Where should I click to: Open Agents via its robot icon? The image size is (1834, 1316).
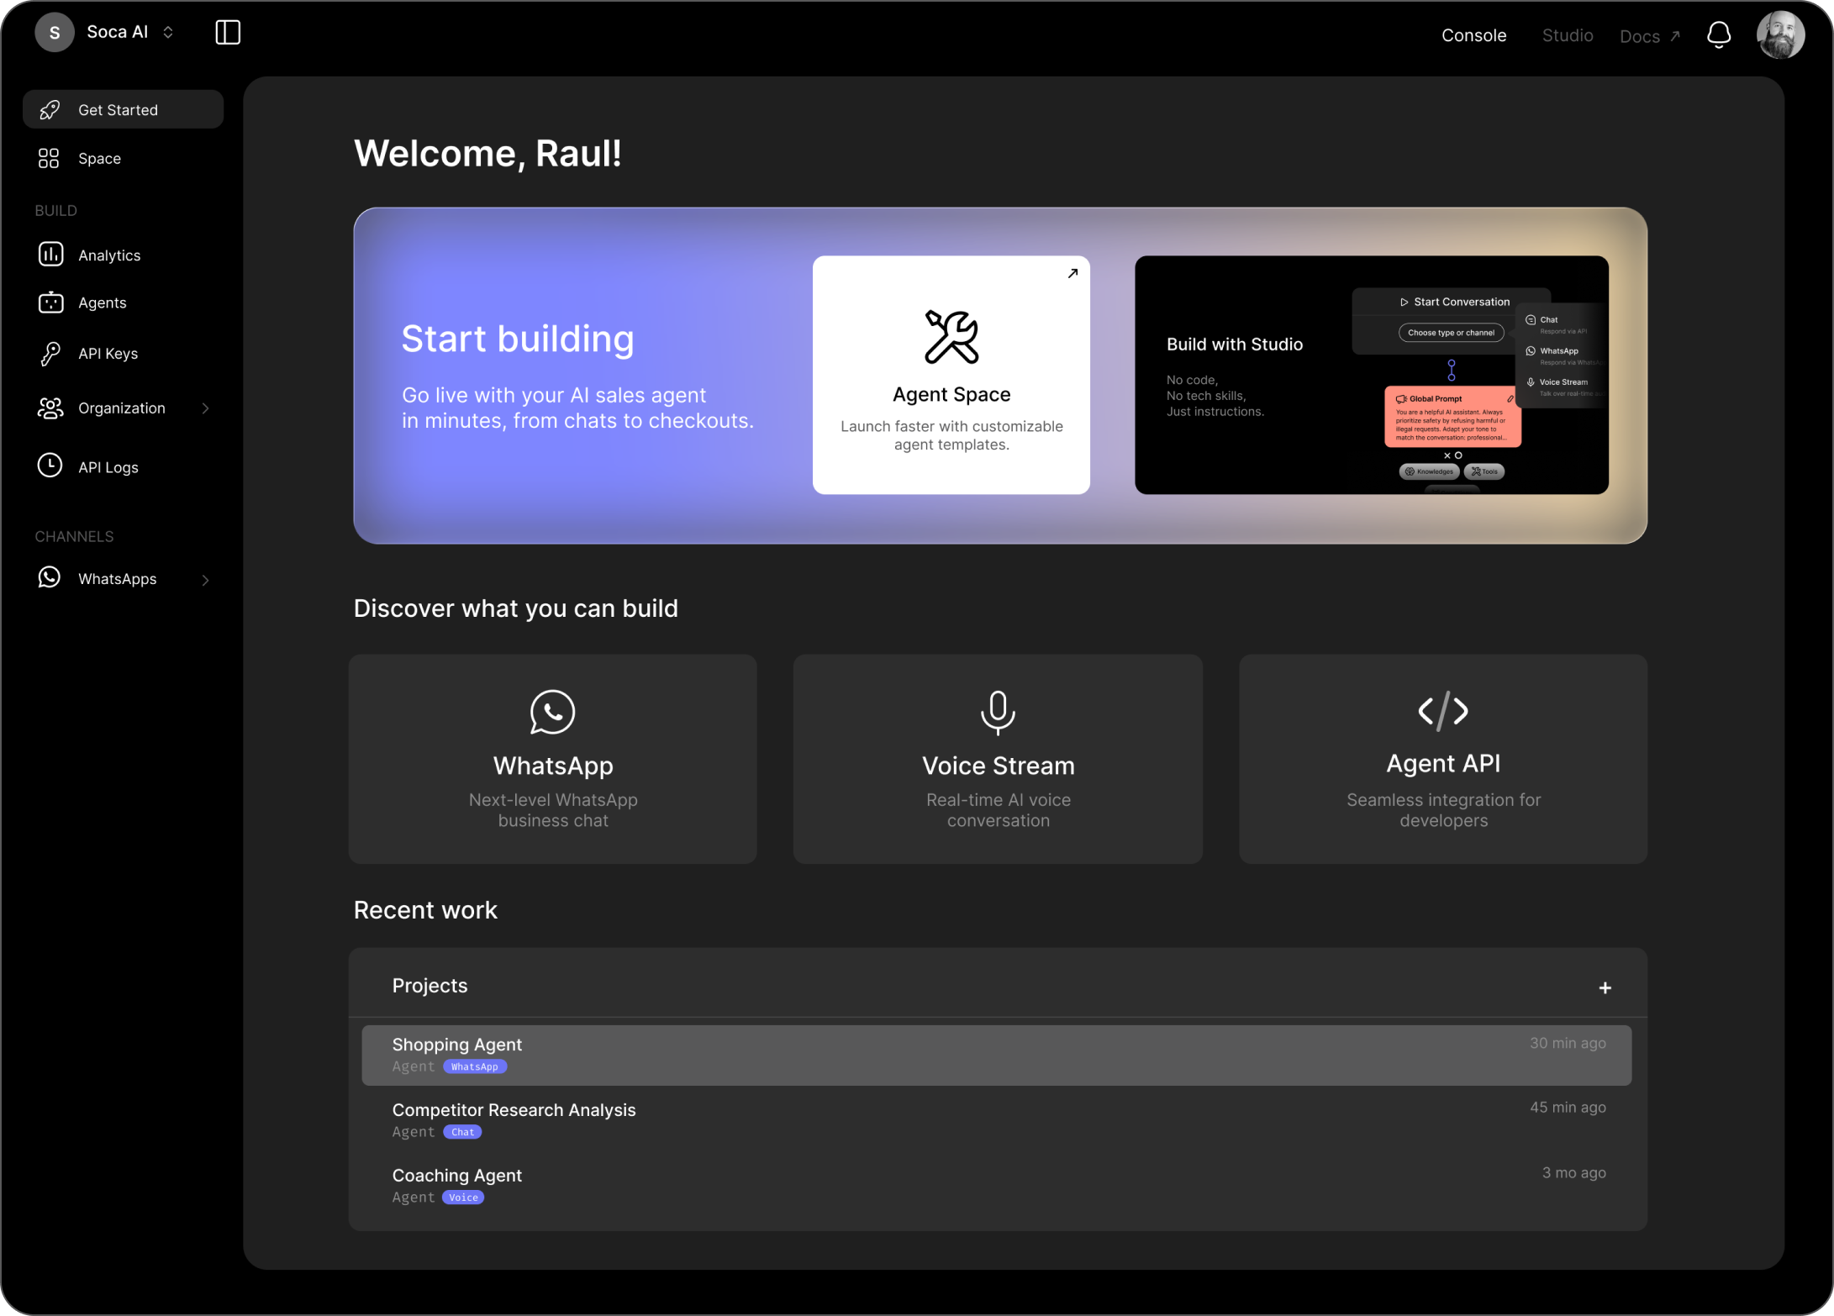click(x=50, y=303)
